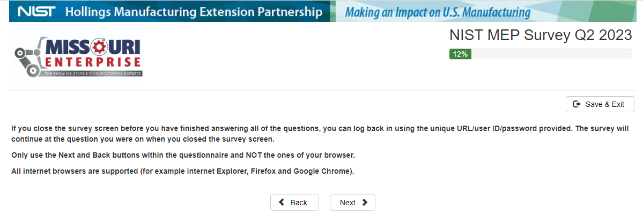Click the NIST logo in the banner
Screen dimensions: 643x217
(x=36, y=12)
